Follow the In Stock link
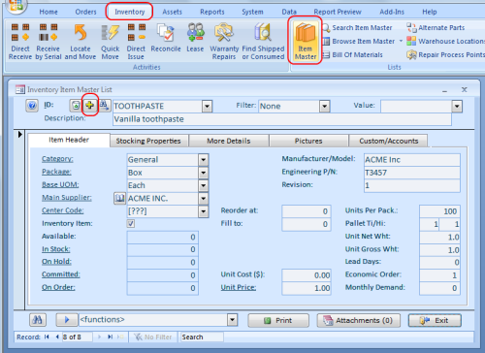Viewport: 485px width, 353px height. point(55,249)
